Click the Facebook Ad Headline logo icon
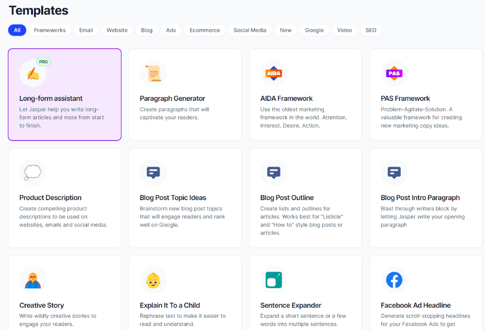 [394, 280]
